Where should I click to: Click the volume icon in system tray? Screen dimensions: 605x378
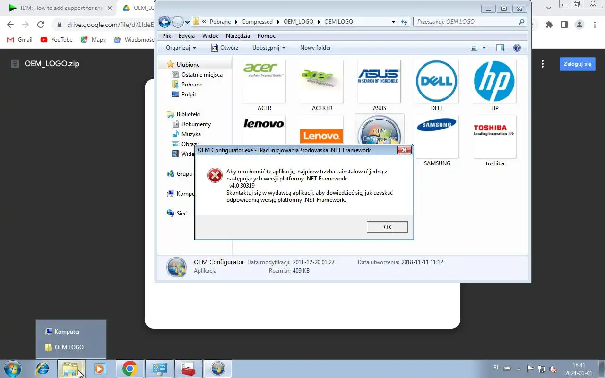click(x=553, y=369)
